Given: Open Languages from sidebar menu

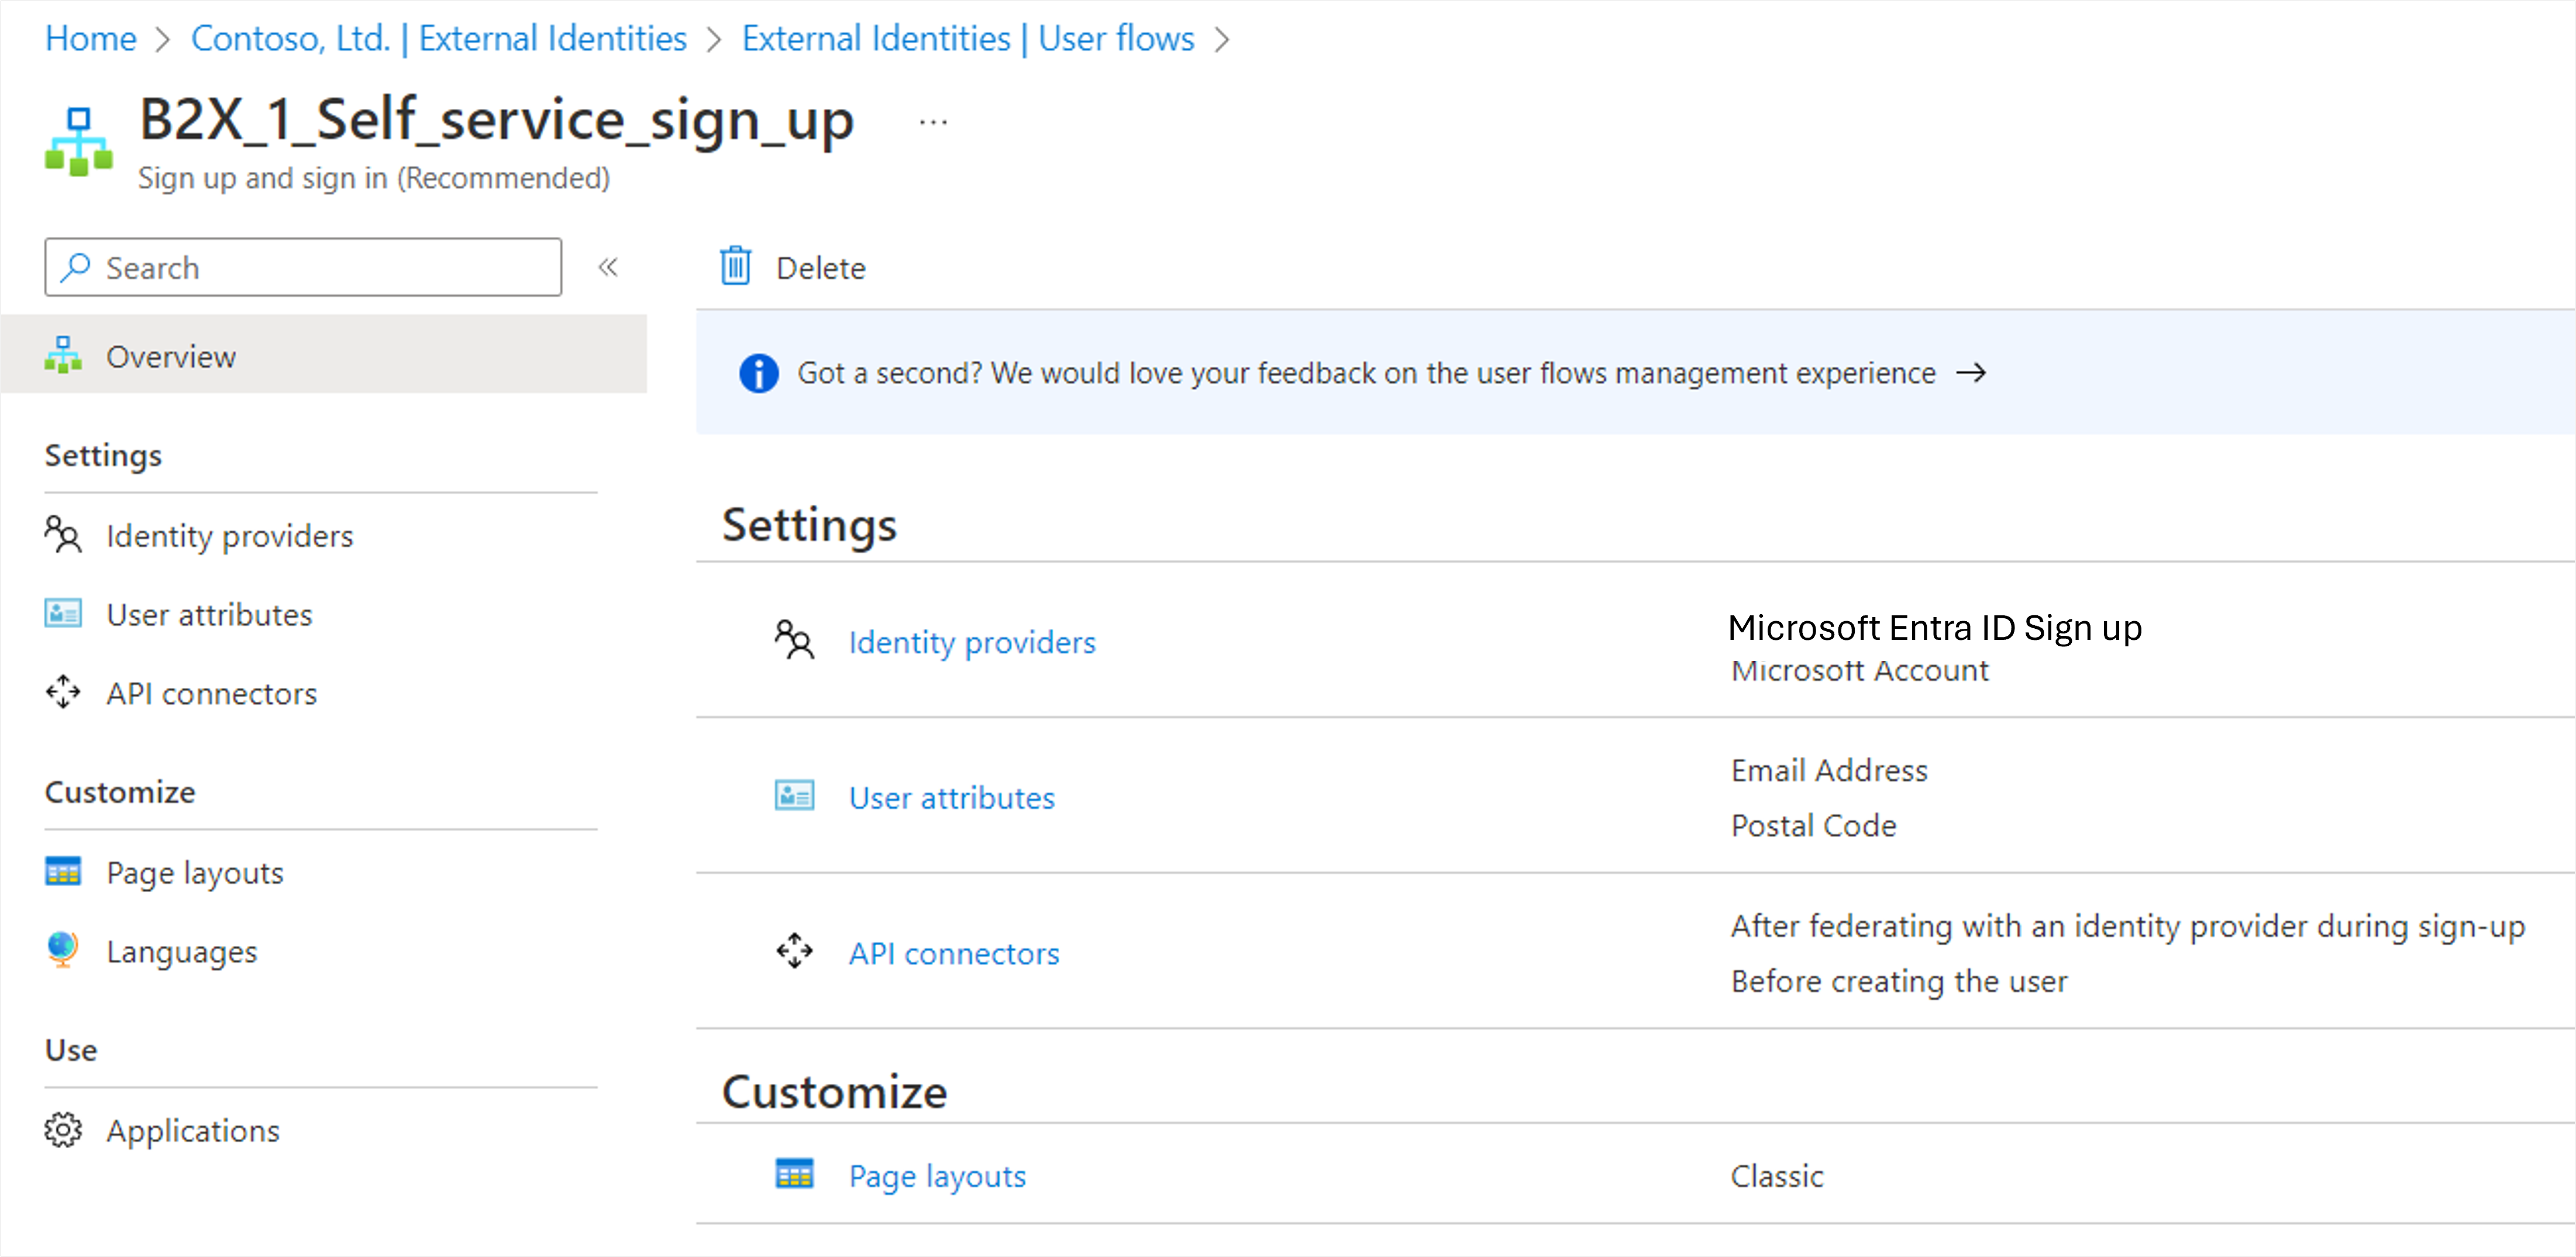Looking at the screenshot, I should coord(181,952).
